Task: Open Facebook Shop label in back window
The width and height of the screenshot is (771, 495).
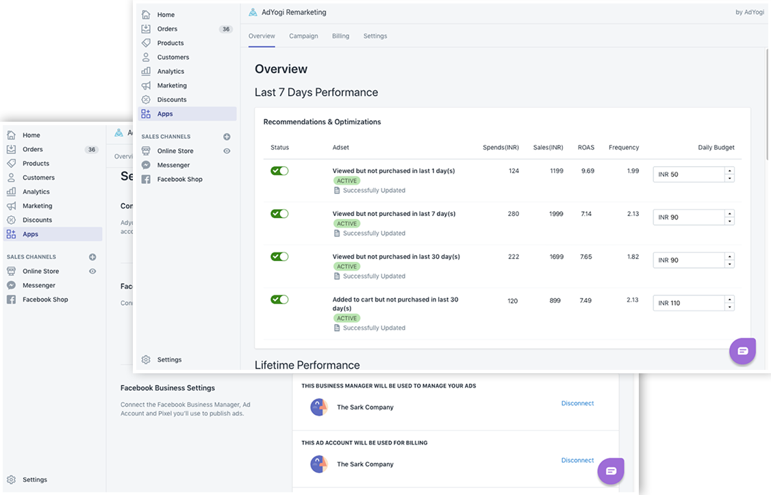Action: [45, 299]
